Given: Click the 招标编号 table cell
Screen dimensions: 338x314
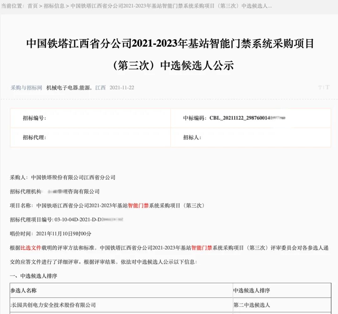Looking at the screenshot, I should tap(34, 118).
